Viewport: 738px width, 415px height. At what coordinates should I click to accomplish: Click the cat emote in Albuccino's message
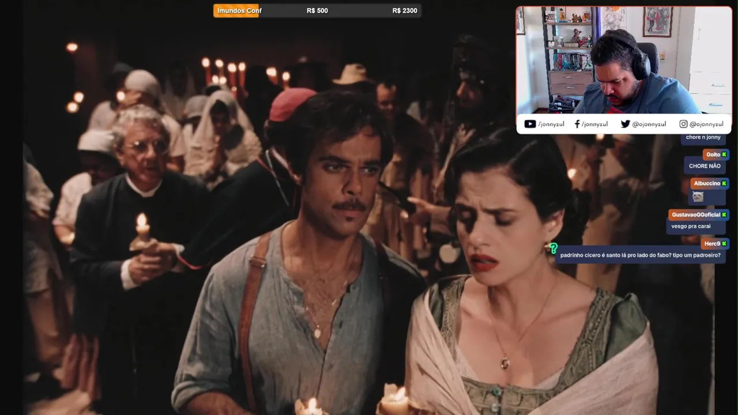pyautogui.click(x=698, y=197)
